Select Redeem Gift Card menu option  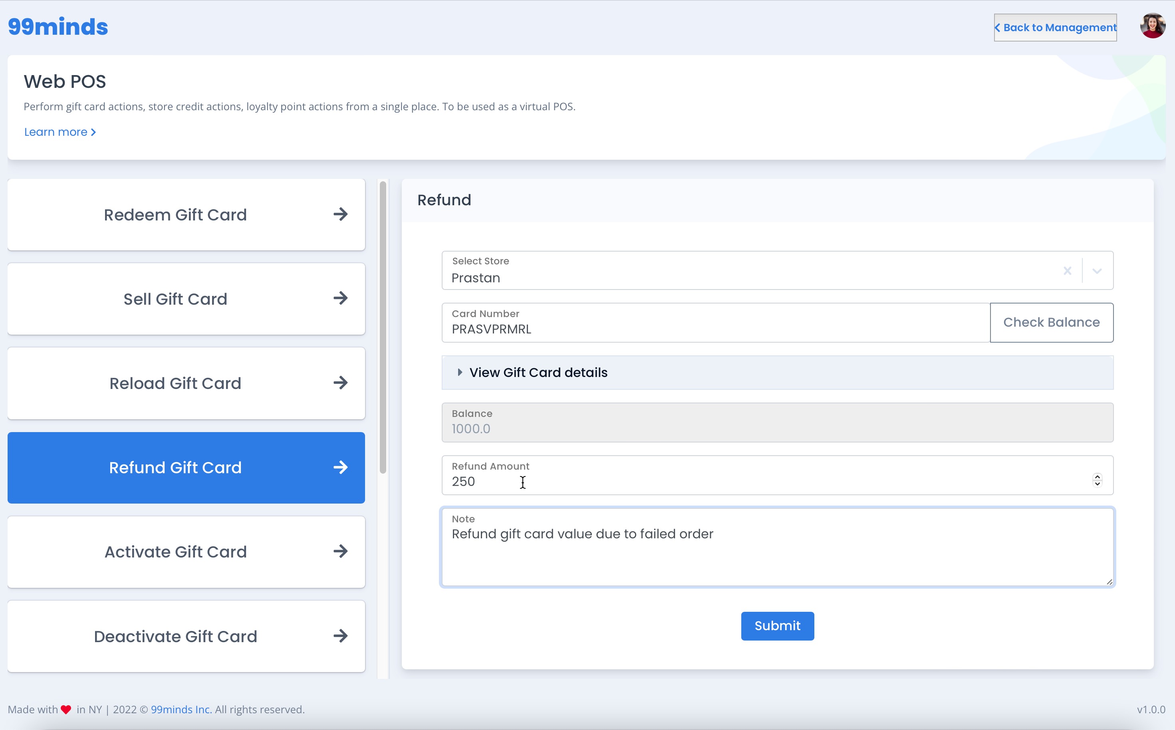coord(187,215)
